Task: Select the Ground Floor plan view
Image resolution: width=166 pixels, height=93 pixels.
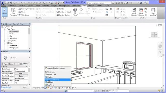Action: pos(14,32)
